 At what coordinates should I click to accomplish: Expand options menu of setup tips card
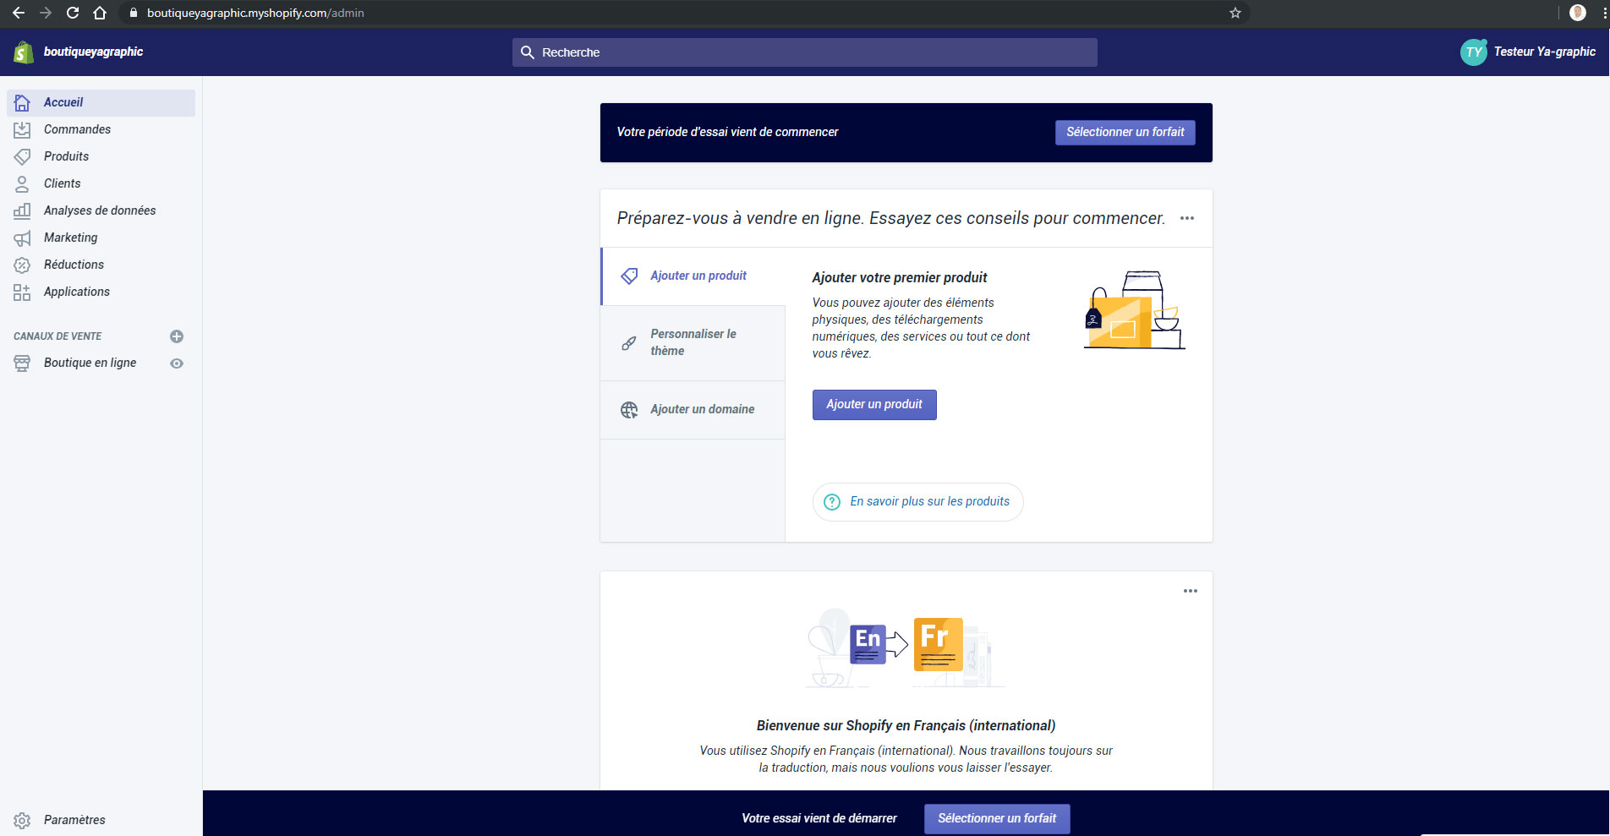pyautogui.click(x=1187, y=218)
